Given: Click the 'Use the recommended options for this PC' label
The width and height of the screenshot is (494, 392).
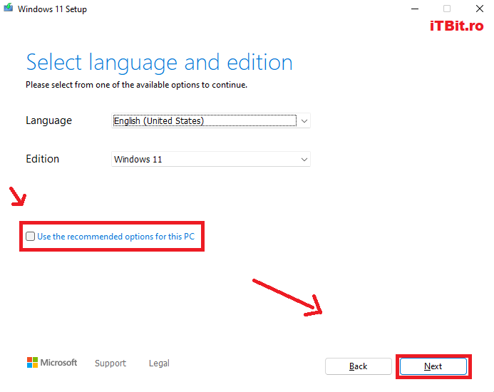Looking at the screenshot, I should click(115, 237).
